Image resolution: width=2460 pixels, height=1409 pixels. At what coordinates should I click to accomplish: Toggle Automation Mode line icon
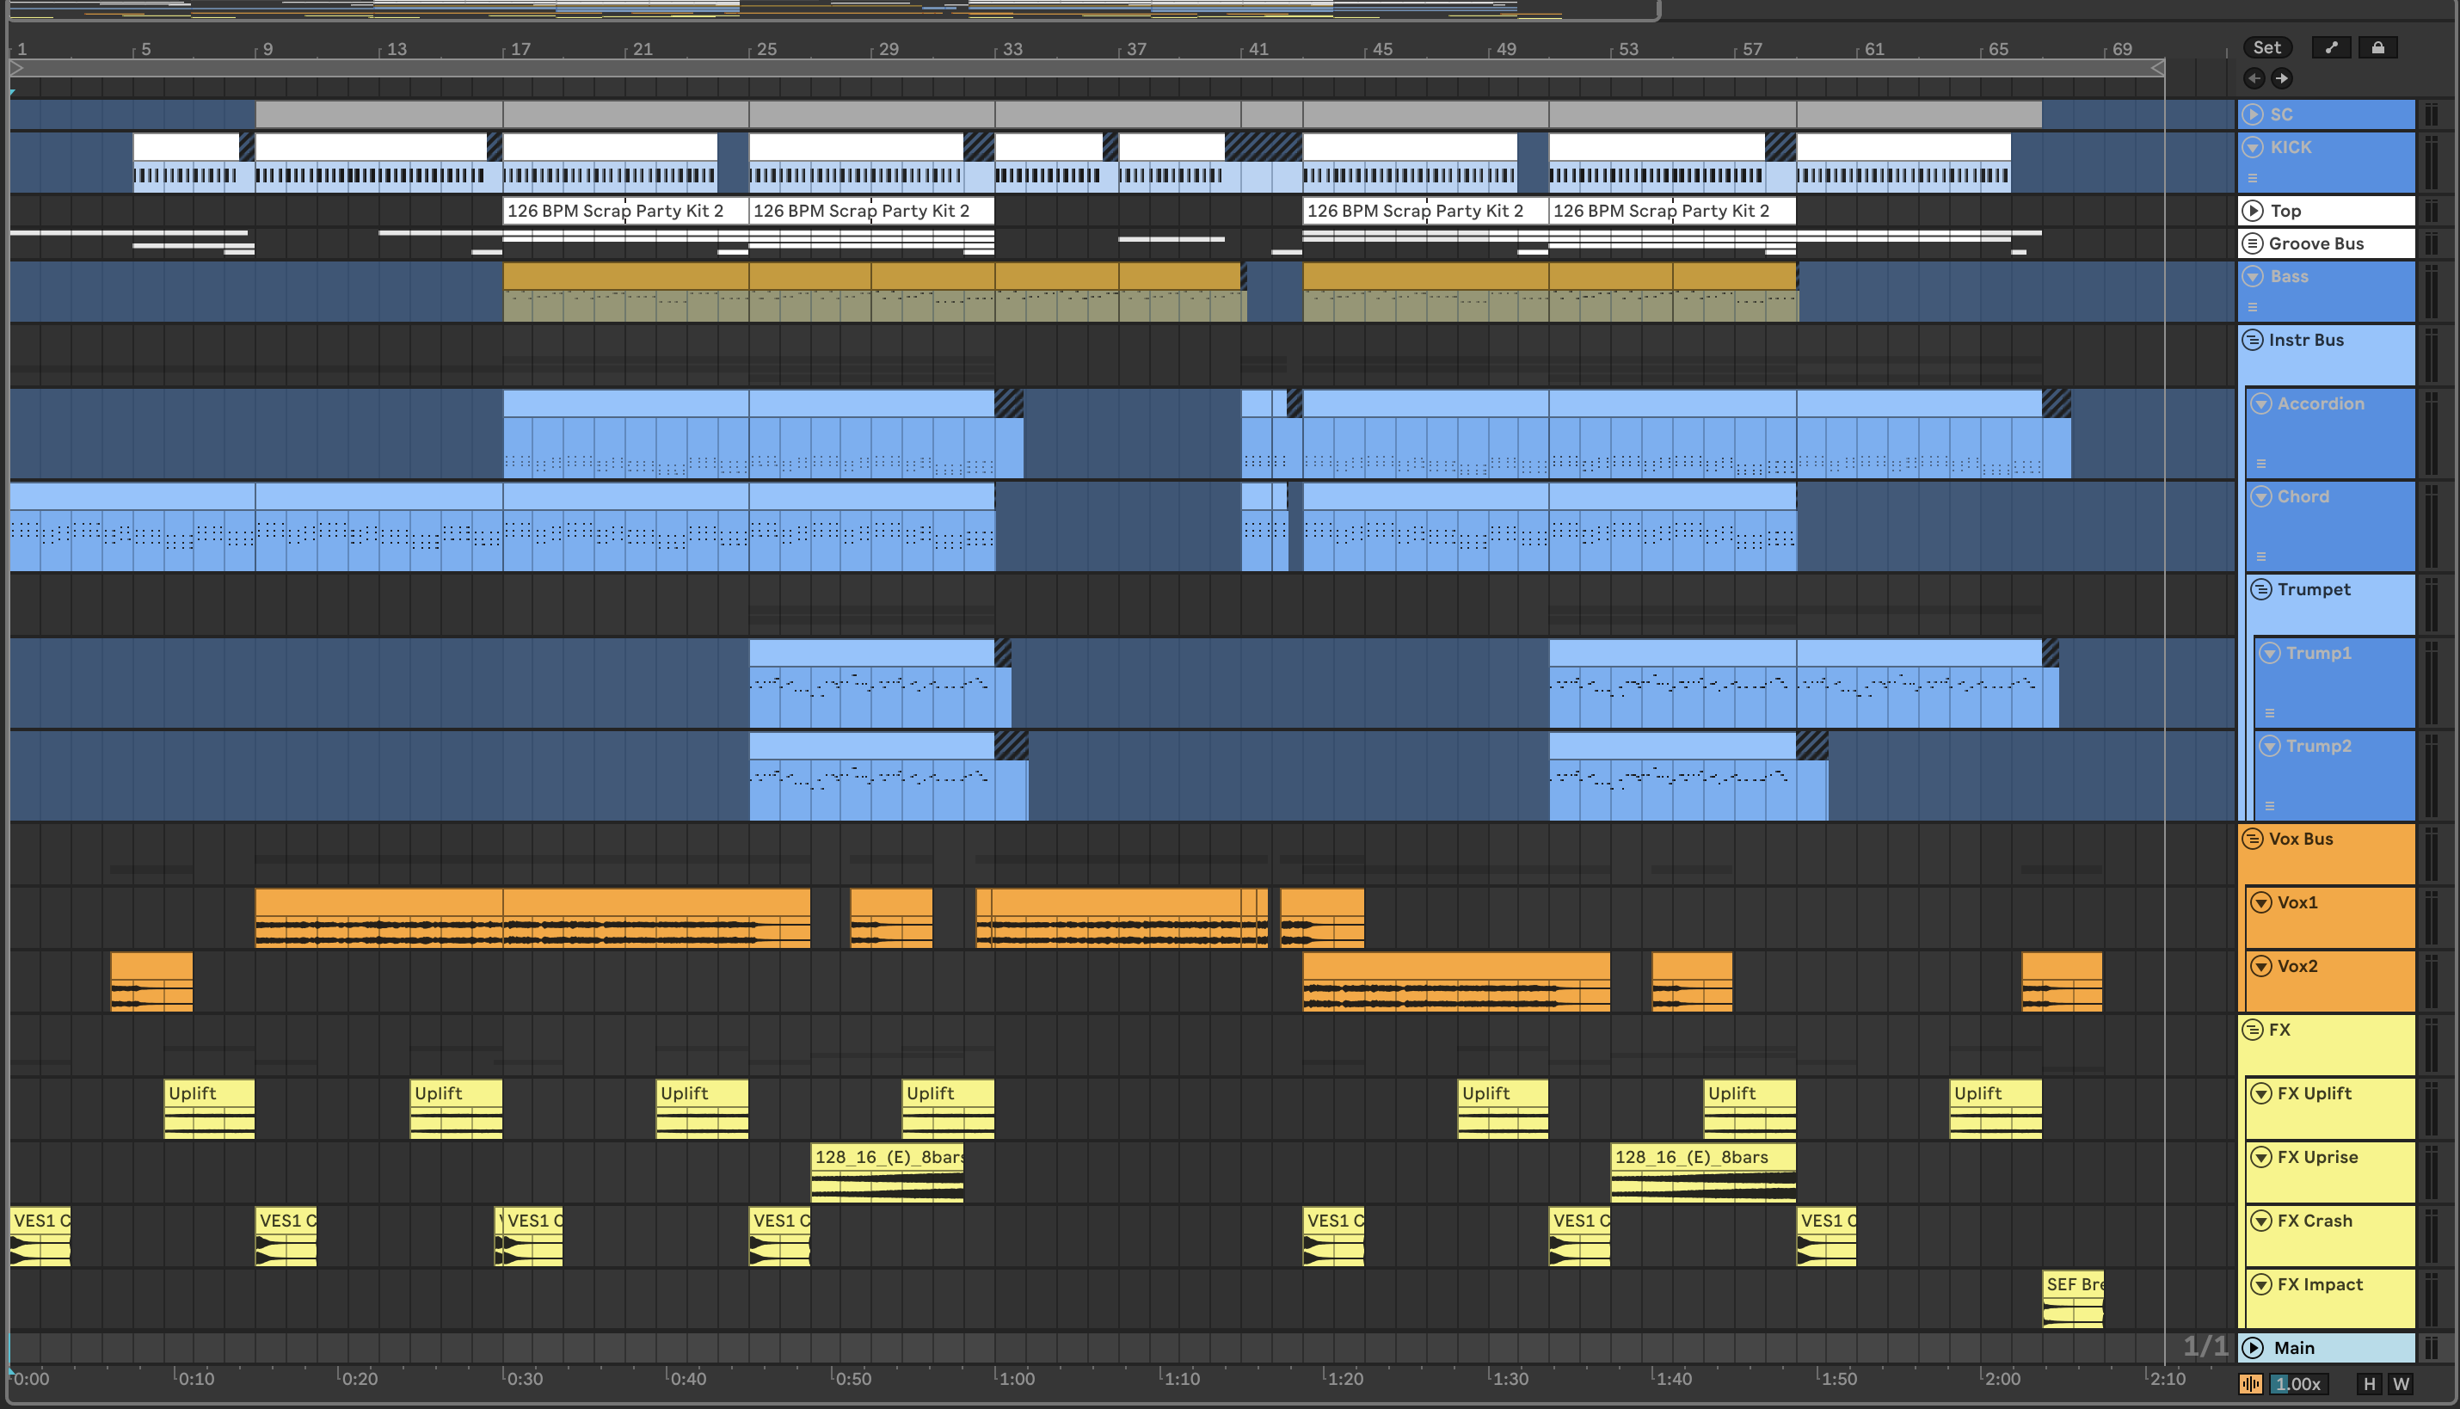pyautogui.click(x=2331, y=47)
